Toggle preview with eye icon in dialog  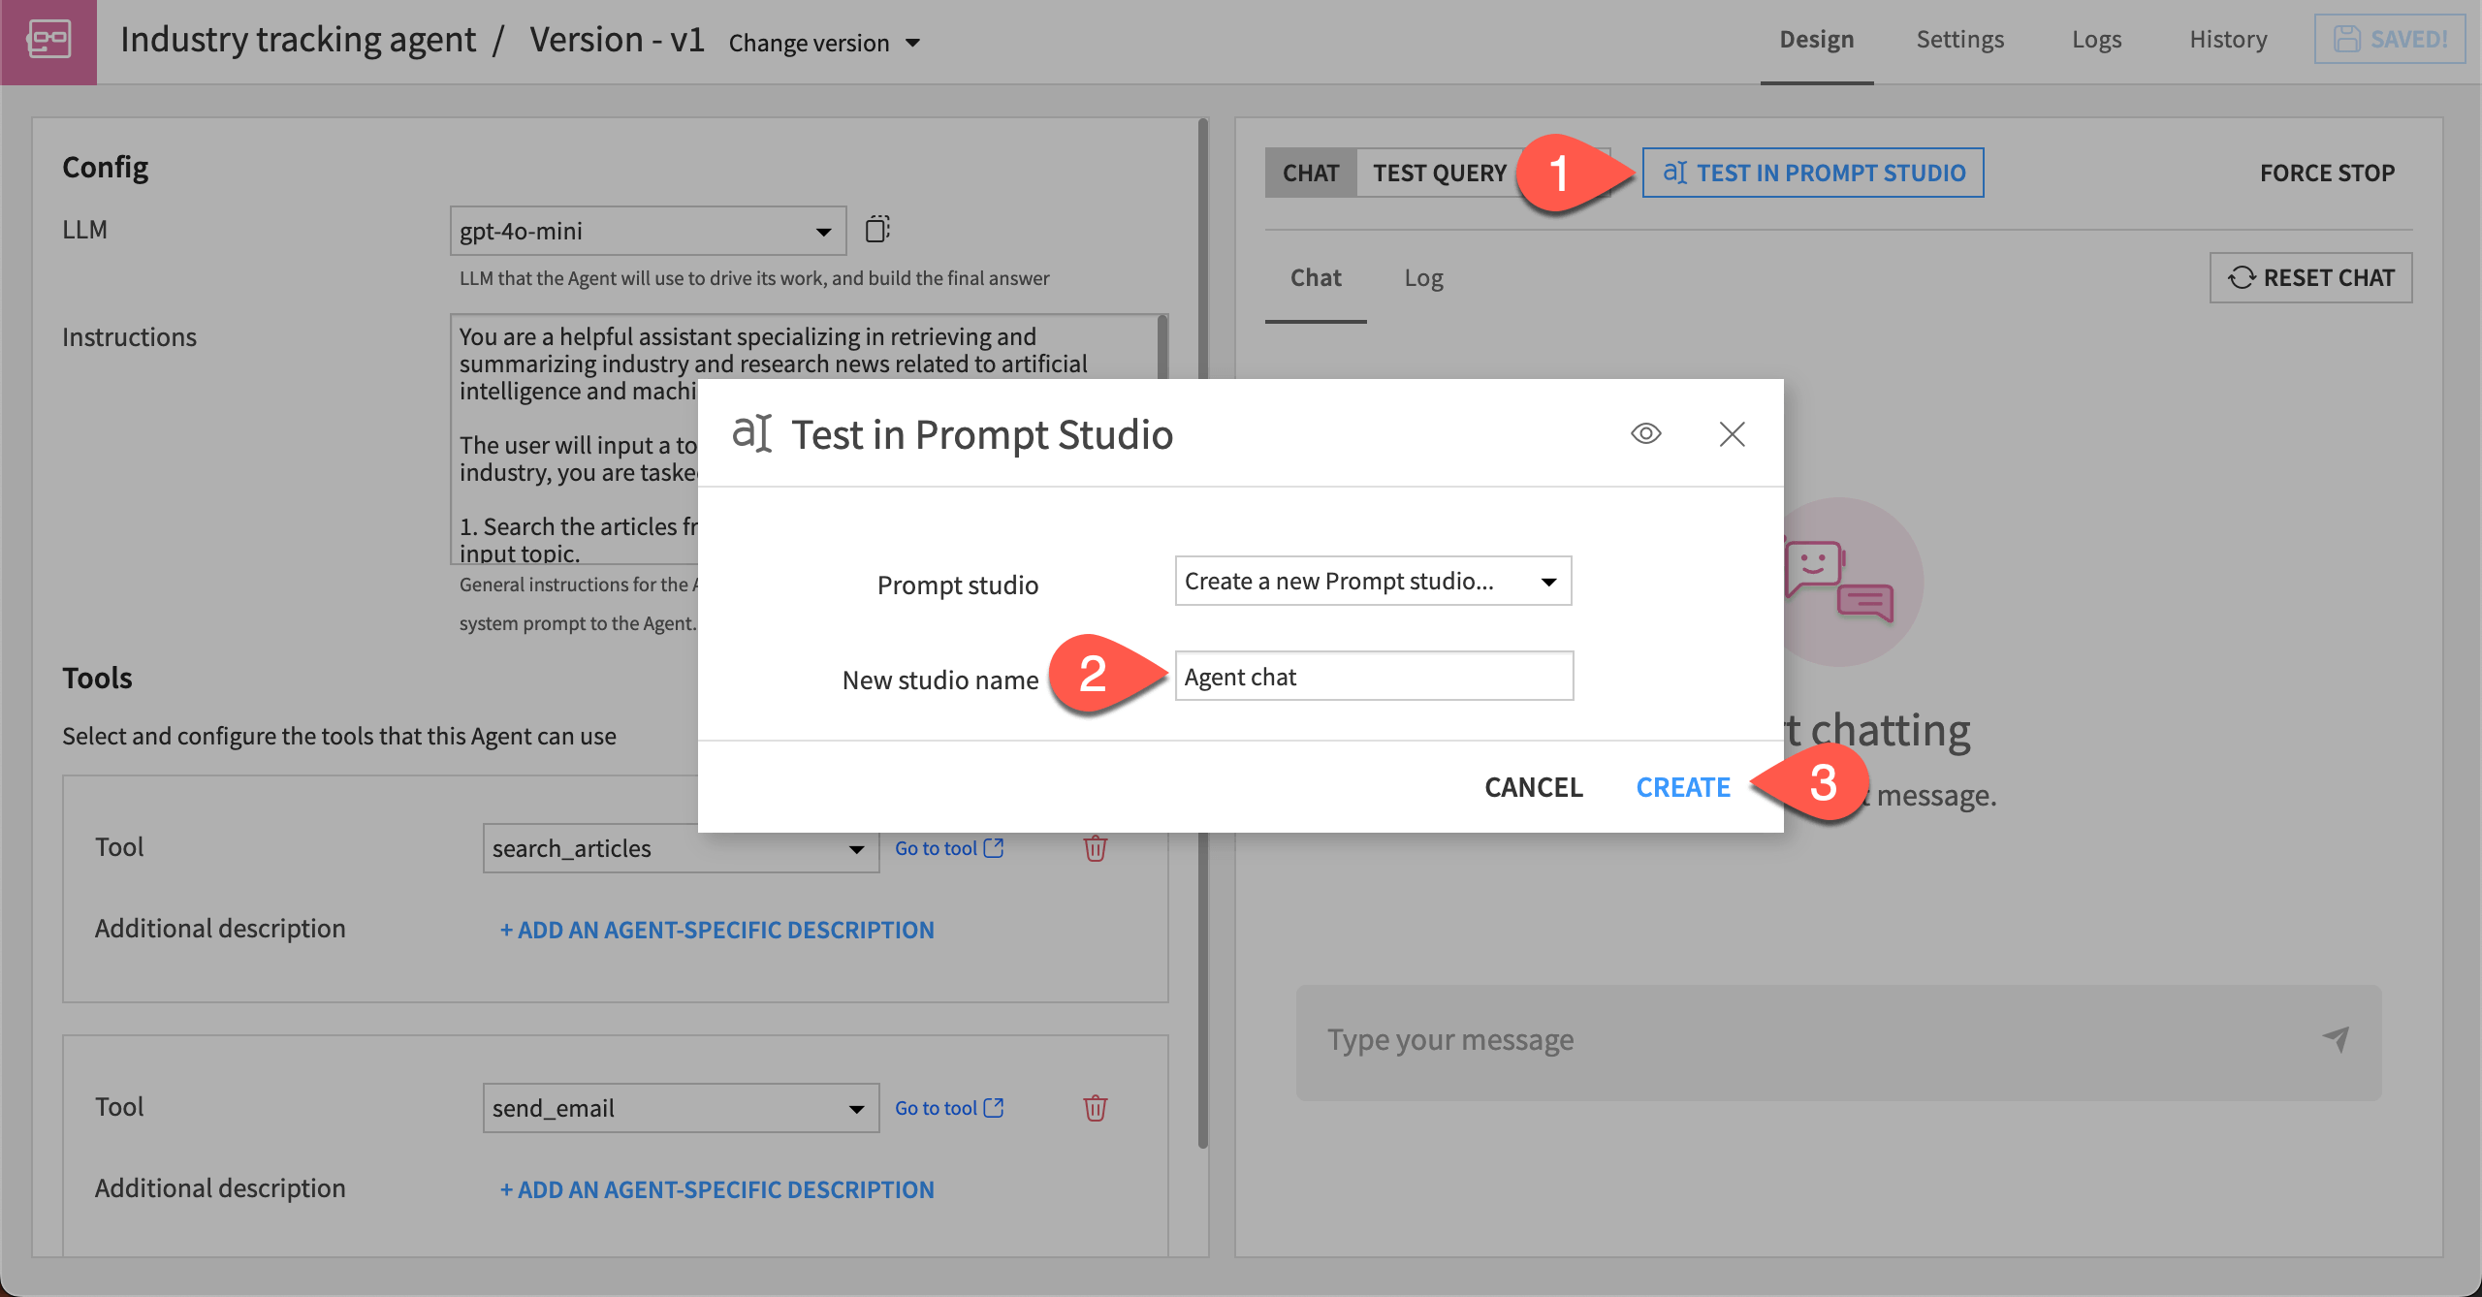[1645, 434]
